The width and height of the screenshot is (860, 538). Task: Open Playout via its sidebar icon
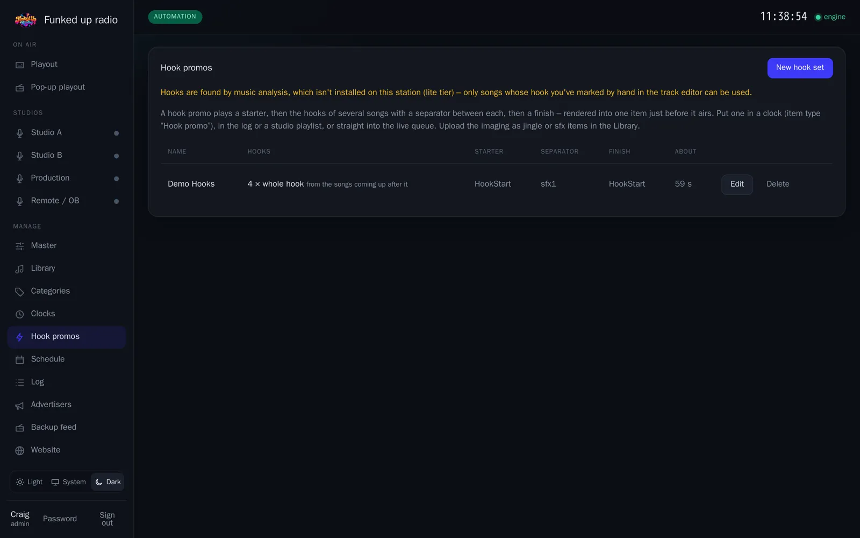20,65
